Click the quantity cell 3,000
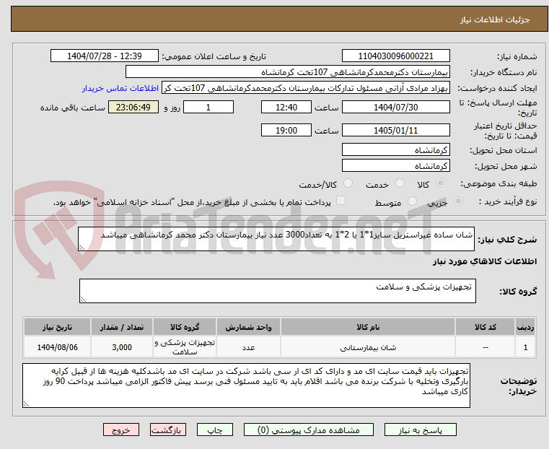The width and height of the screenshot is (549, 449). point(122,347)
